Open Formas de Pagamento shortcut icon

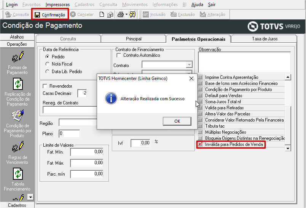click(x=18, y=56)
